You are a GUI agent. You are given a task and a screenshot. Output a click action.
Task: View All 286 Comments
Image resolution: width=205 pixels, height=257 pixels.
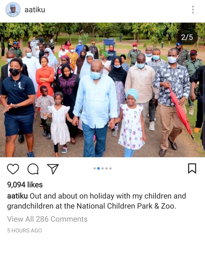coord(47,219)
